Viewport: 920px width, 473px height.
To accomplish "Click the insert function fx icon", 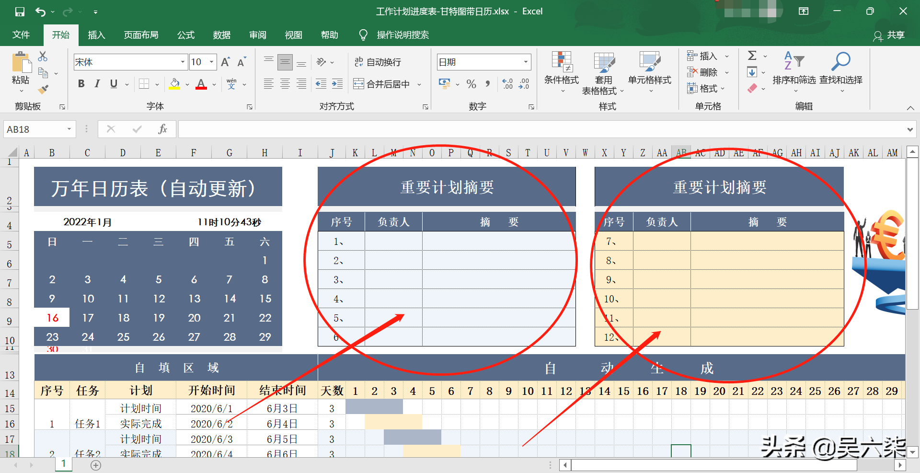I will pos(162,129).
